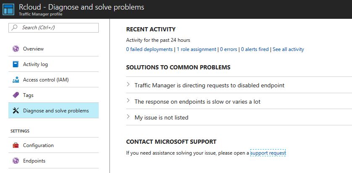Click See all activity link

(x=288, y=49)
